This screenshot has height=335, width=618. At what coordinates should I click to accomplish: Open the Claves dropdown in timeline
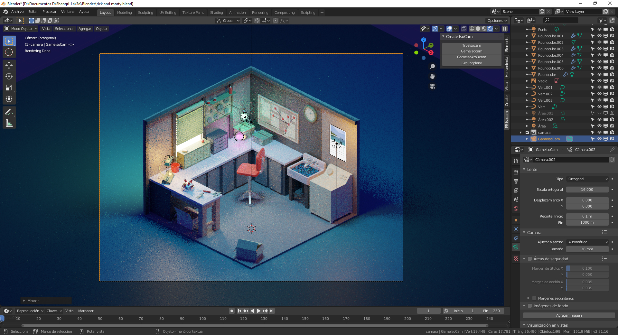[x=54, y=311]
